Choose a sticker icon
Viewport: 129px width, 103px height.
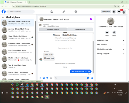pos(47,78)
